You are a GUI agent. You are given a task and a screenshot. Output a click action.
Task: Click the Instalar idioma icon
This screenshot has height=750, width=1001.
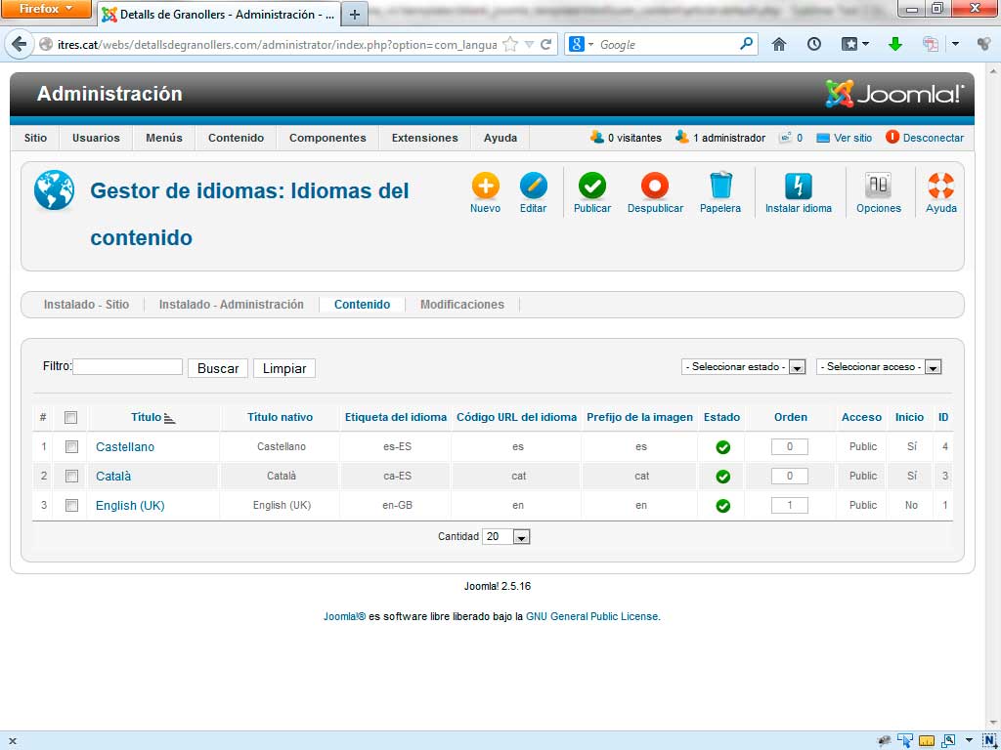[798, 186]
